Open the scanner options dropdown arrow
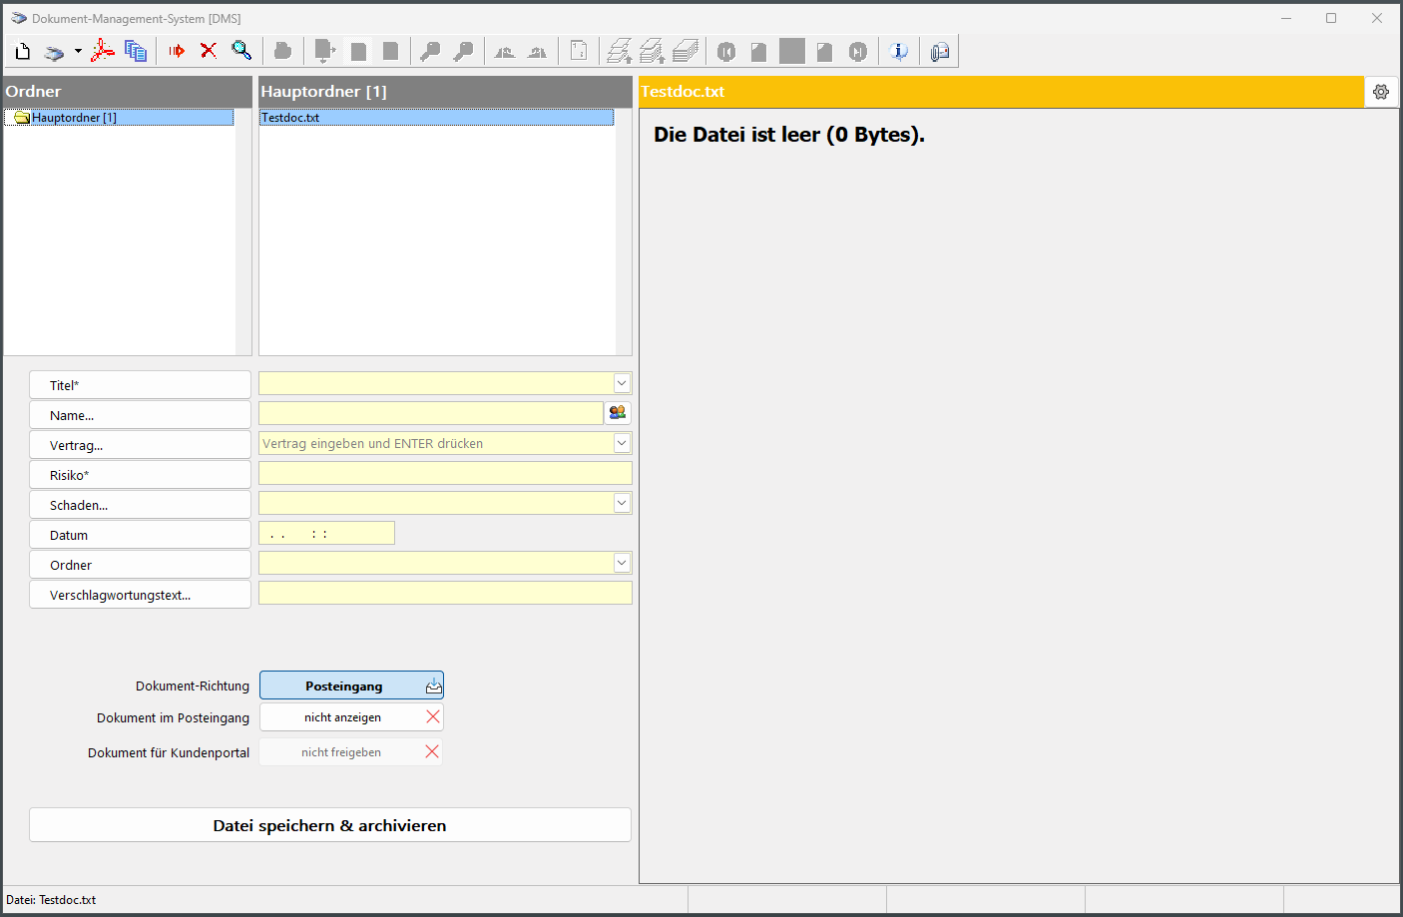Image resolution: width=1403 pixels, height=917 pixels. pyautogui.click(x=78, y=52)
